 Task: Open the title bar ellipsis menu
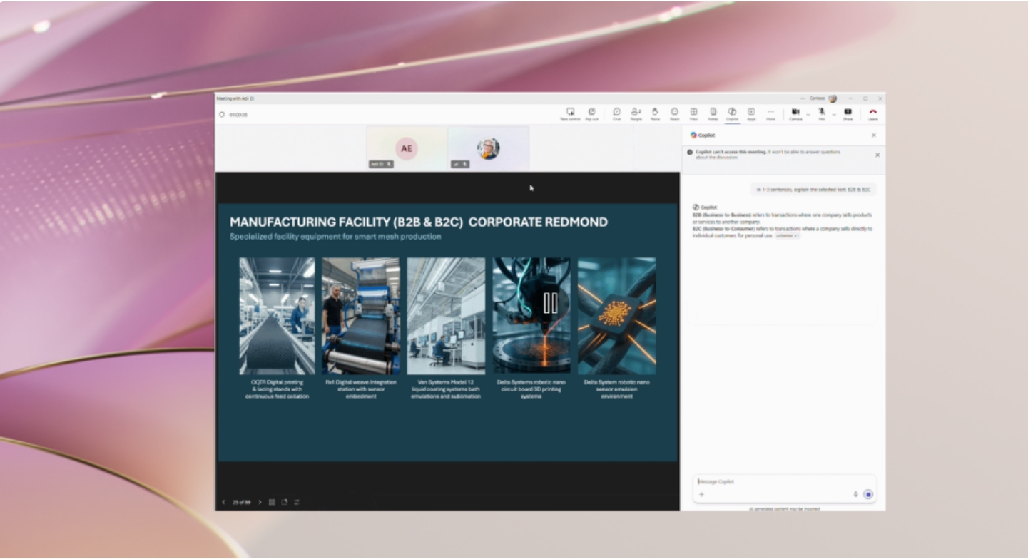(803, 98)
